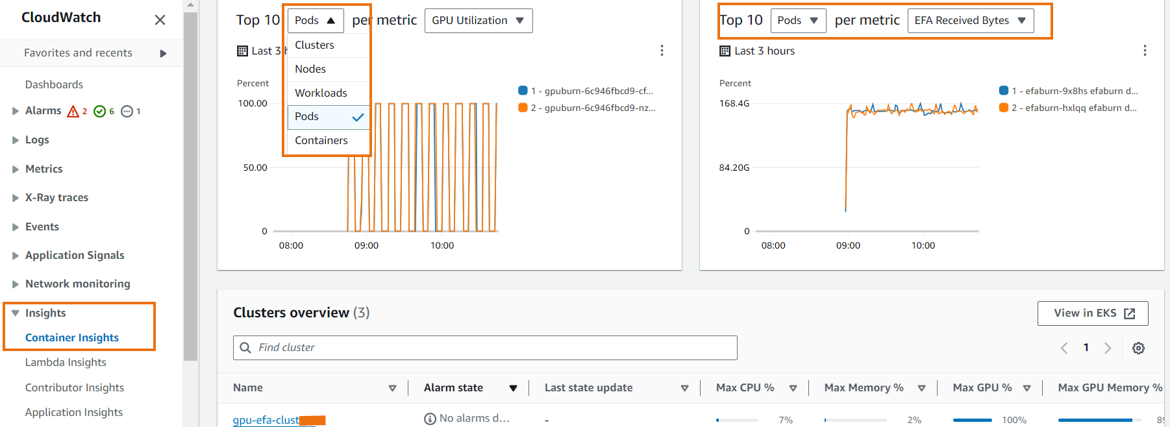
Task: Go to next page of clusters
Action: (x=1108, y=348)
